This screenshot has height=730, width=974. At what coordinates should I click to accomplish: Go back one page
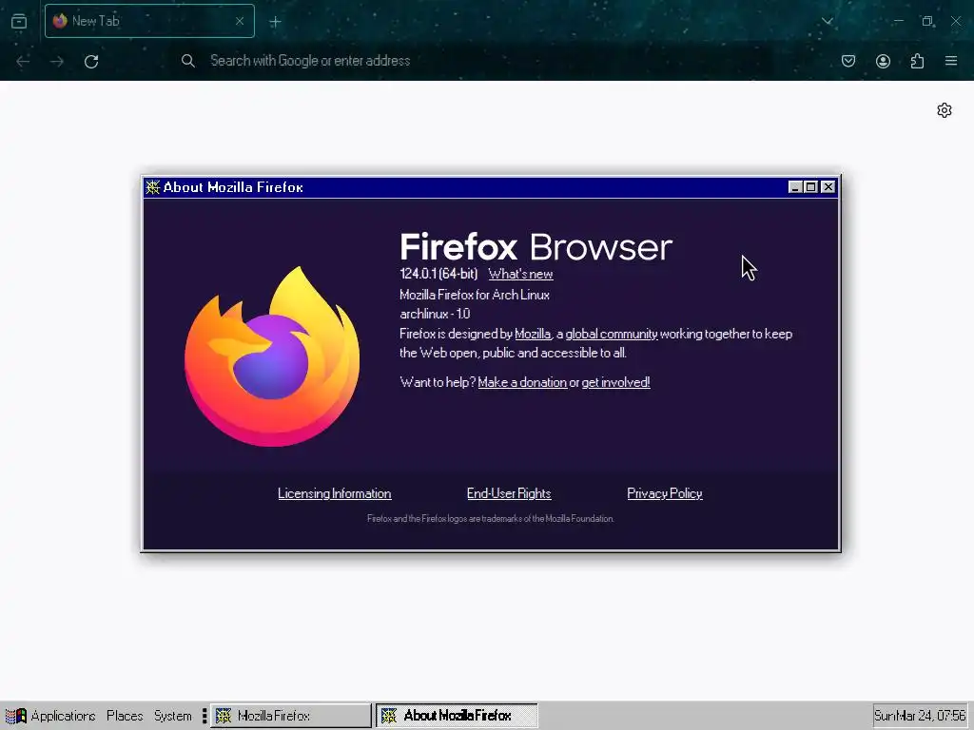pos(23,61)
